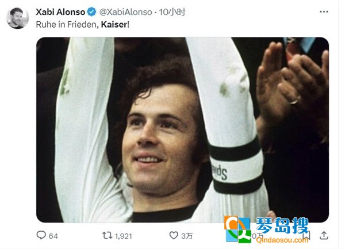Open the three-dot more options menu
Image resolution: width=345 pixels, height=249 pixels.
(x=324, y=12)
